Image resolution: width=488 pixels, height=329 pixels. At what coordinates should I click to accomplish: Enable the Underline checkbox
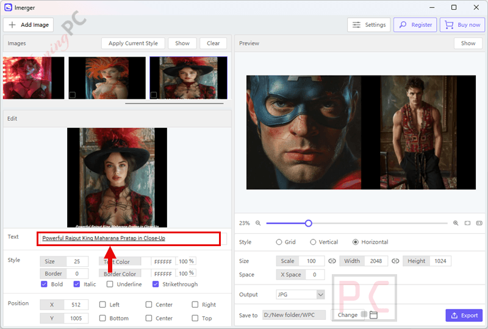(x=110, y=285)
